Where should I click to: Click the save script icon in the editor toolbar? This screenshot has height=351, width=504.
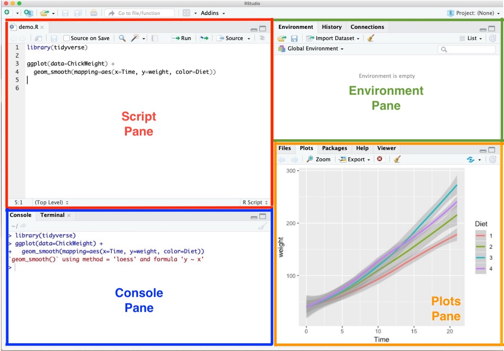click(x=54, y=38)
